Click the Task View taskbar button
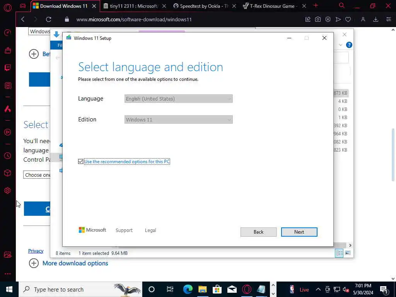The image size is (396, 297). click(x=170, y=289)
